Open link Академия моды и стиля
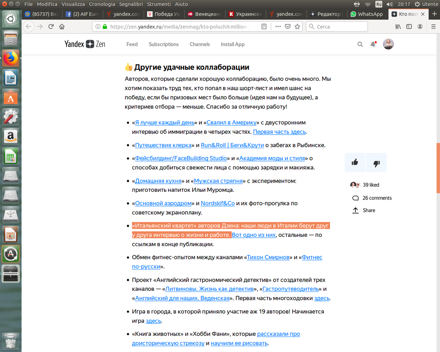Image resolution: width=440 pixels, height=352 pixels. point(272,158)
